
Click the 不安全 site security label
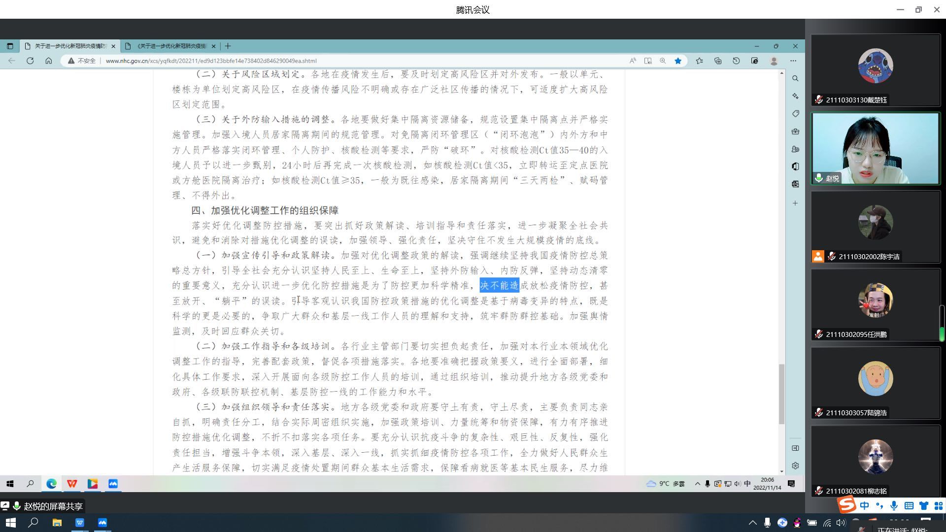86,61
